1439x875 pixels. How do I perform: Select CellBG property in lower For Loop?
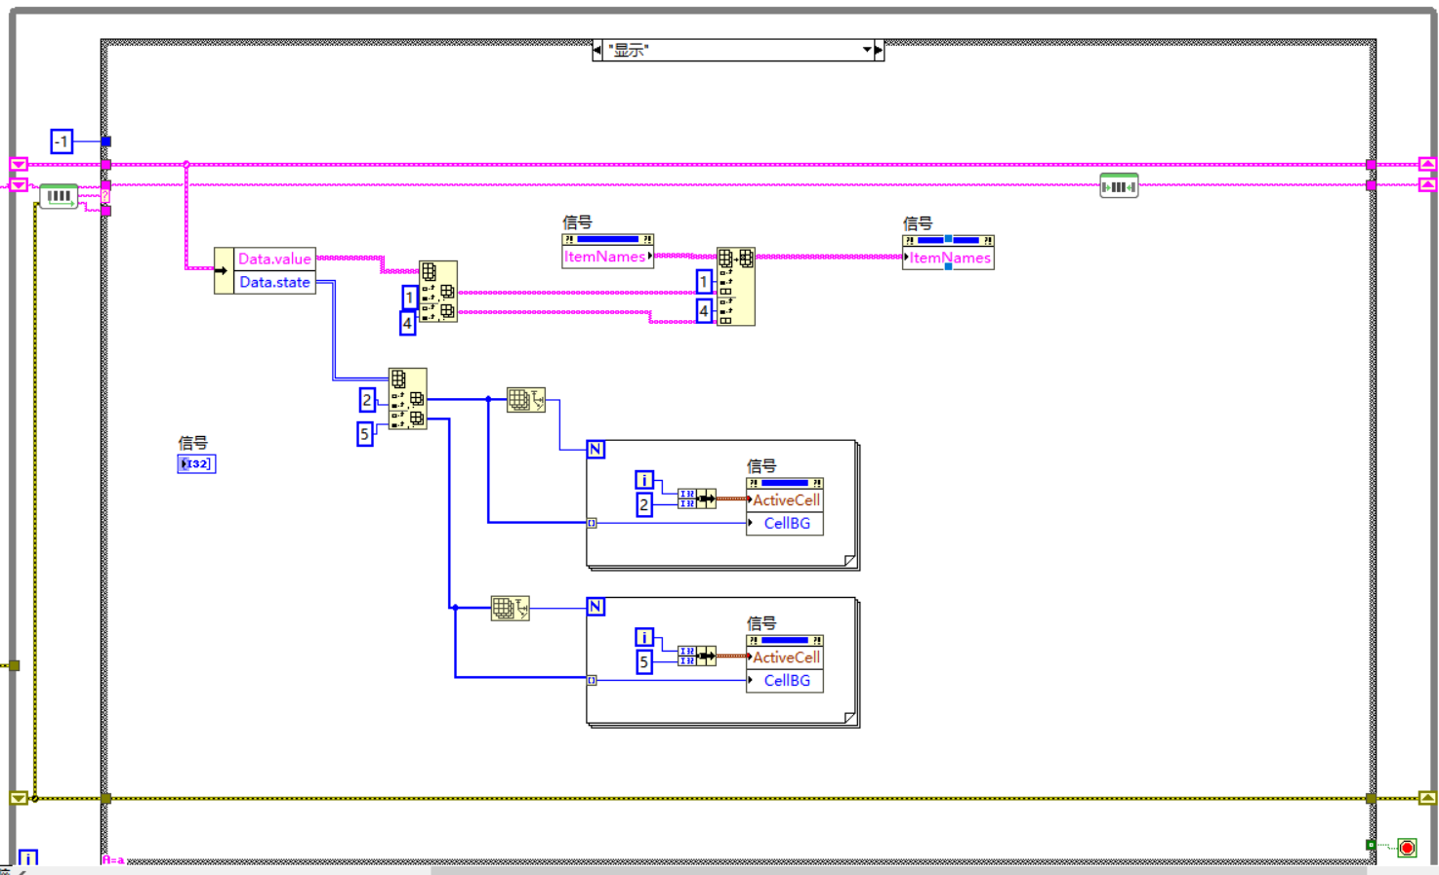785,680
